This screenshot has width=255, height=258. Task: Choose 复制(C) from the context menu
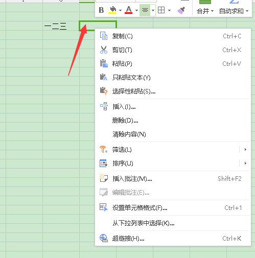point(173,36)
